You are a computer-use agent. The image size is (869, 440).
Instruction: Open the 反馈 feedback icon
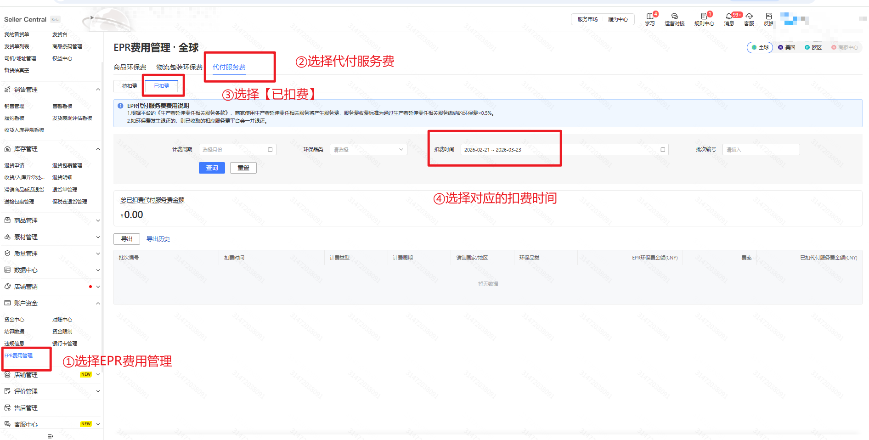click(768, 17)
